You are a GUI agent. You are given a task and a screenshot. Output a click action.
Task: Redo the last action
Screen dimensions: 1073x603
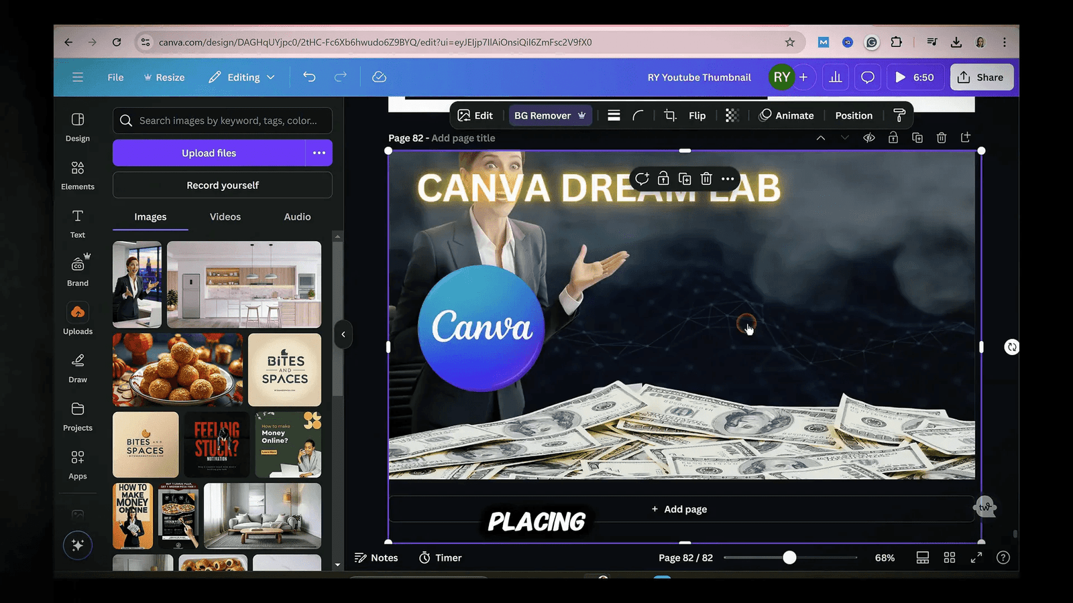(x=341, y=77)
